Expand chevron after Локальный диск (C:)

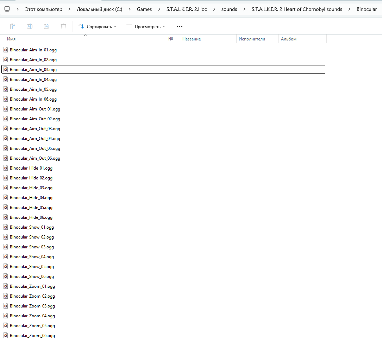130,9
